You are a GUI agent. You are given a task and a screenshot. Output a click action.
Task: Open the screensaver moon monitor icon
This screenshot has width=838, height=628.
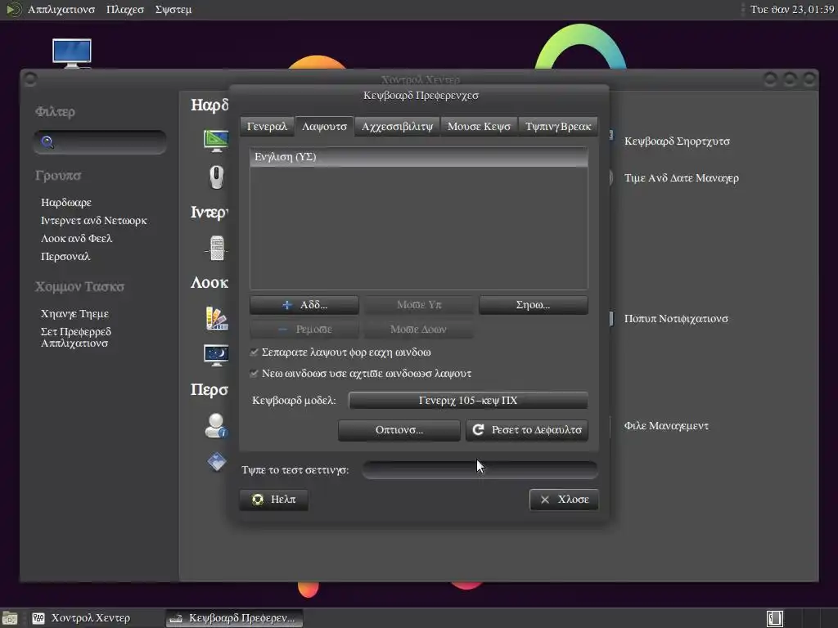pos(216,355)
